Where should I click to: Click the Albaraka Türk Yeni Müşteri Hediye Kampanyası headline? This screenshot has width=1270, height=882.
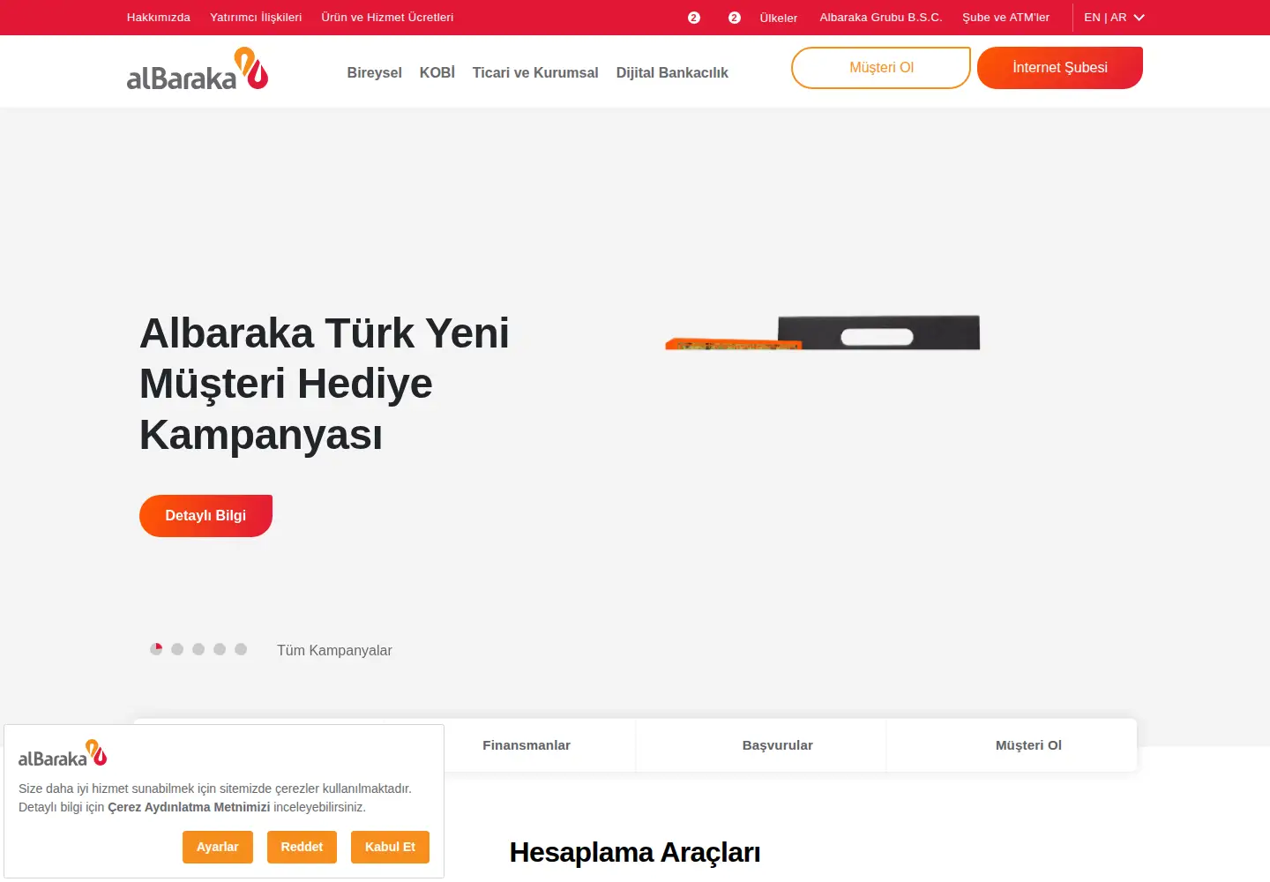click(x=325, y=384)
